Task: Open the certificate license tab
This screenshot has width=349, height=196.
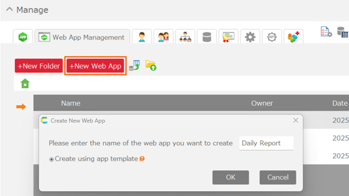Action: (x=228, y=37)
